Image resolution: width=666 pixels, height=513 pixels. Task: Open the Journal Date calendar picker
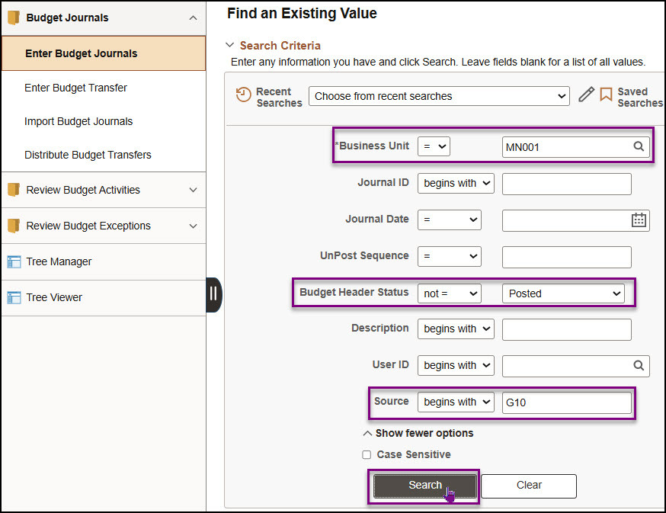pos(637,220)
